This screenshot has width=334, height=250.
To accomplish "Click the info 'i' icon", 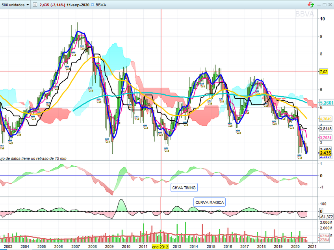I will [35, 5].
